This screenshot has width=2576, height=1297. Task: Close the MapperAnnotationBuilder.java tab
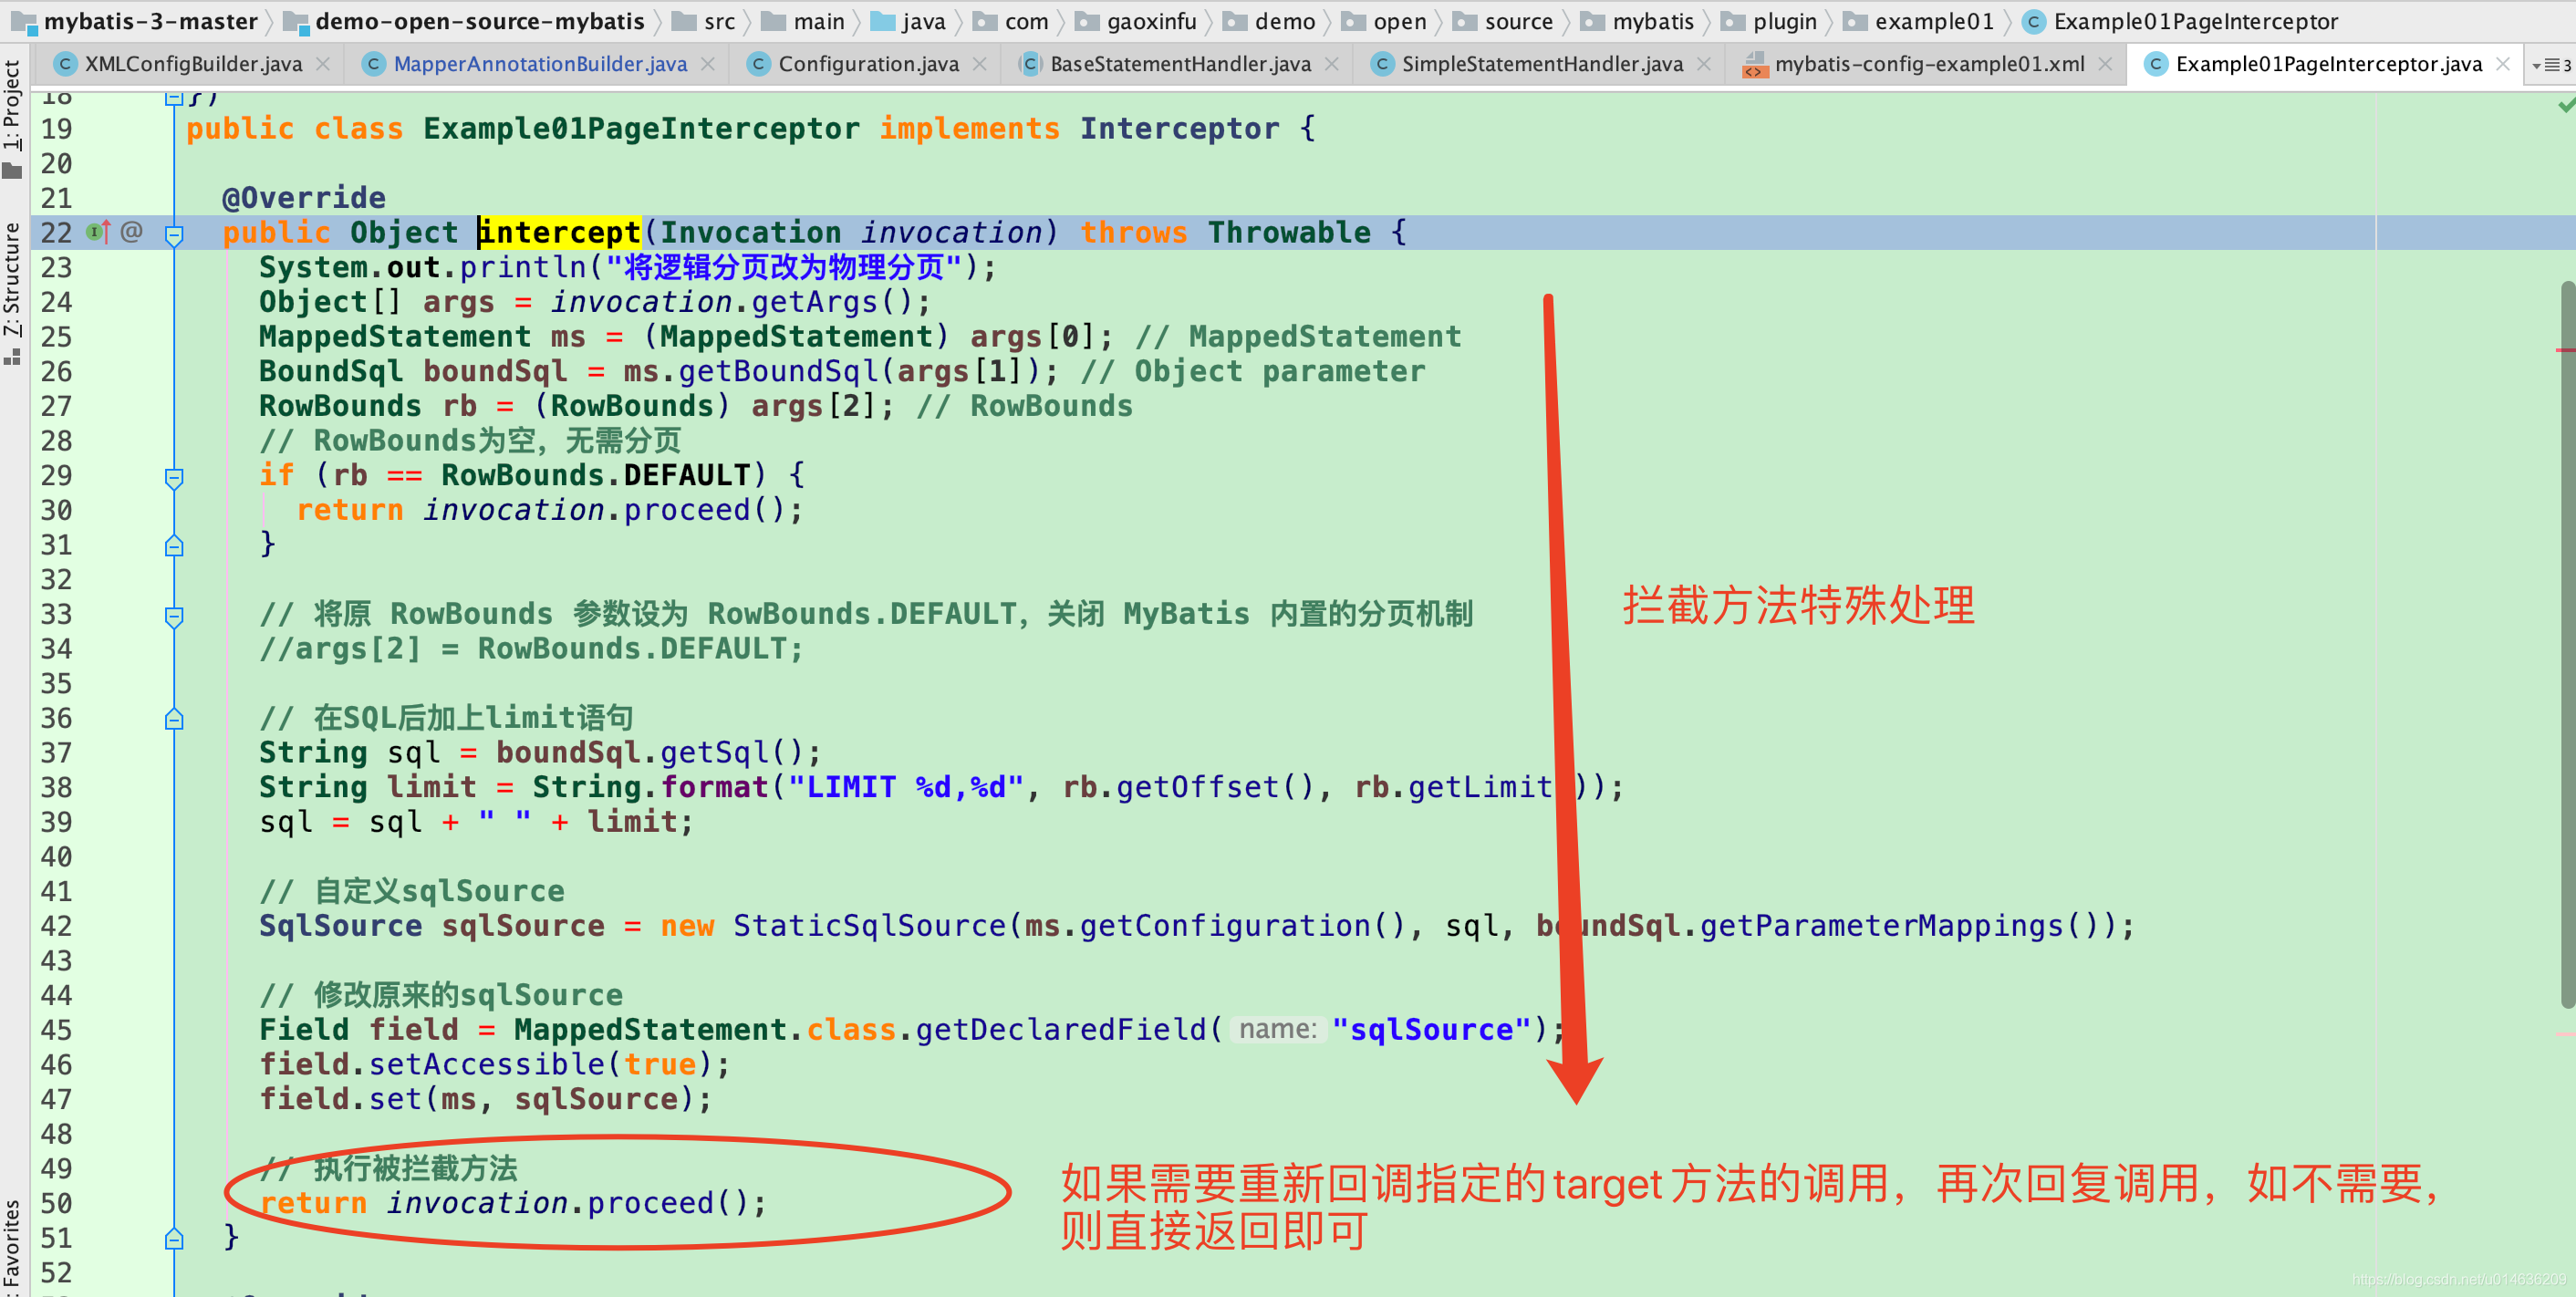[x=708, y=64]
